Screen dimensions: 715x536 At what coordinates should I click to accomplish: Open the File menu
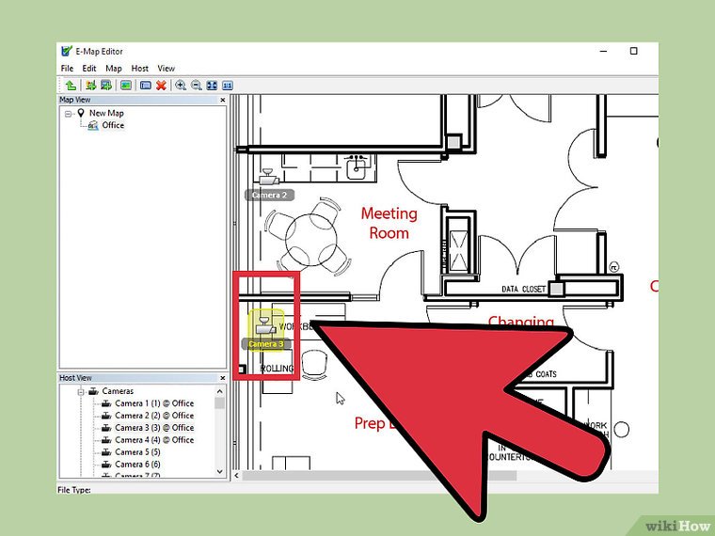(x=67, y=69)
